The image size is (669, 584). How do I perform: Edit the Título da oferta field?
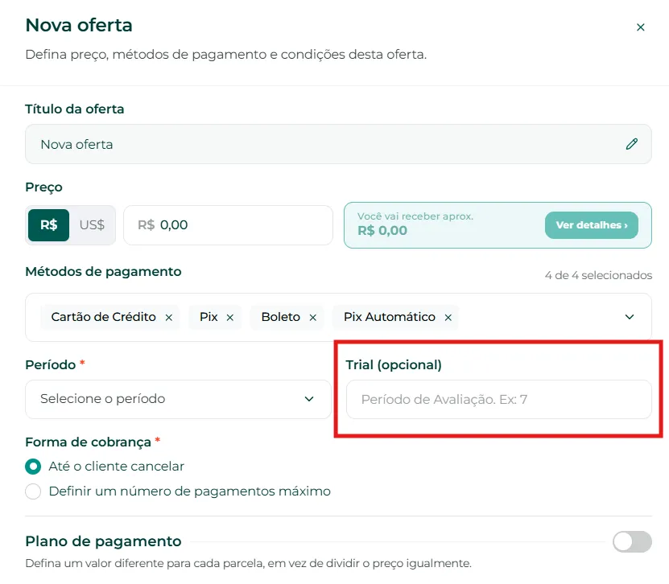click(x=338, y=144)
